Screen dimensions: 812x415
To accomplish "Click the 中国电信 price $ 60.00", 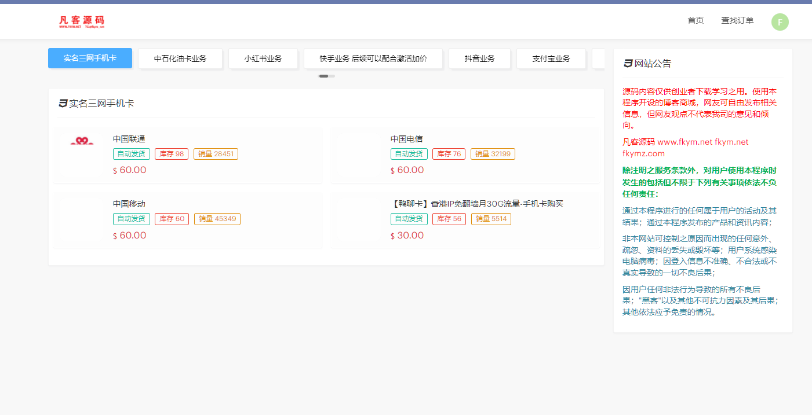I will [x=407, y=170].
